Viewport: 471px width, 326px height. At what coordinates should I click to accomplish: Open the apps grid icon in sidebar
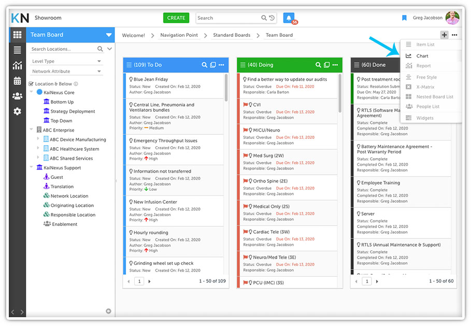point(17,35)
